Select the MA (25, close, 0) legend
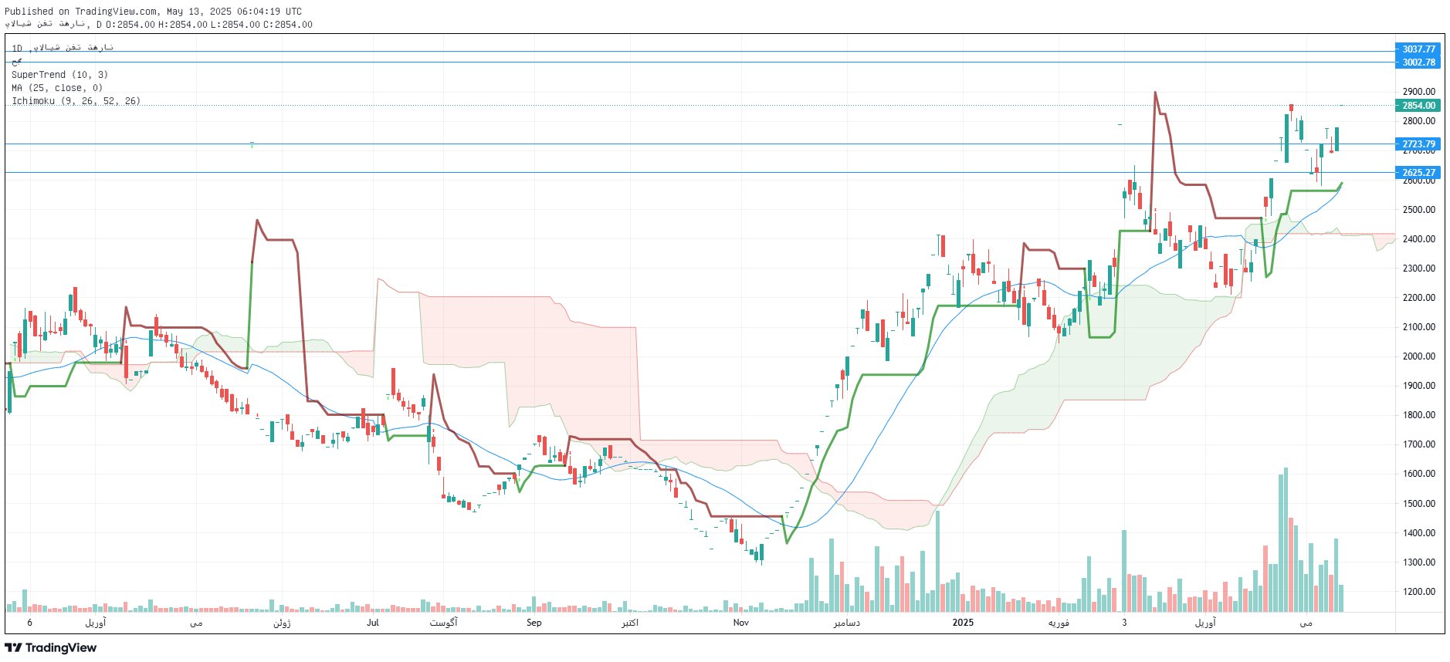 pos(56,88)
